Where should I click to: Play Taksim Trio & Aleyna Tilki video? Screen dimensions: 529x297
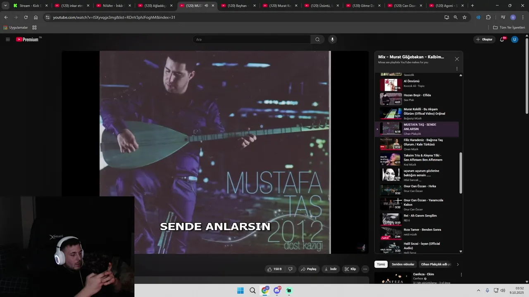(x=417, y=160)
